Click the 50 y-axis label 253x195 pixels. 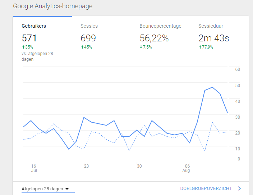coord(238,86)
